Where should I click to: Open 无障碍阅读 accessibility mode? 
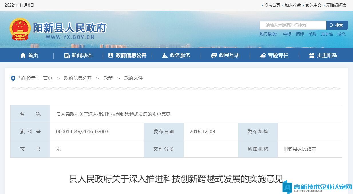click(x=336, y=5)
